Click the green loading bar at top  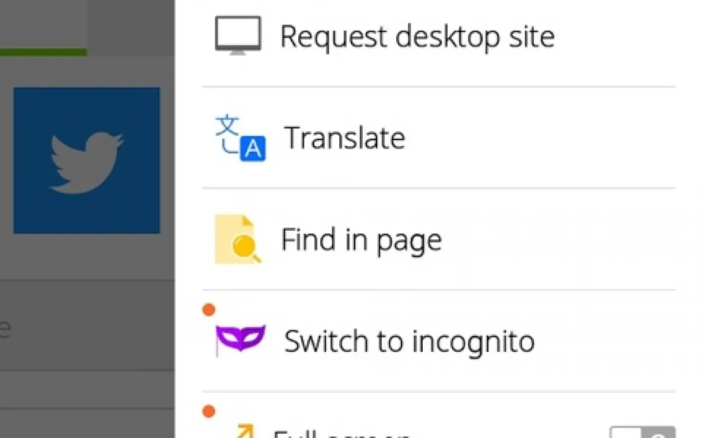click(43, 53)
